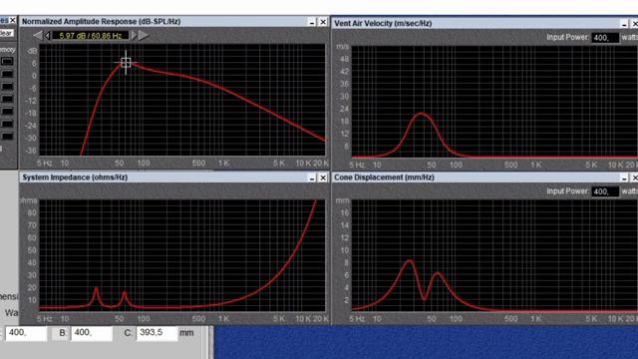Image resolution: width=638 pixels, height=359 pixels.
Task: Select the sixth memory slot
Action: coord(7,124)
